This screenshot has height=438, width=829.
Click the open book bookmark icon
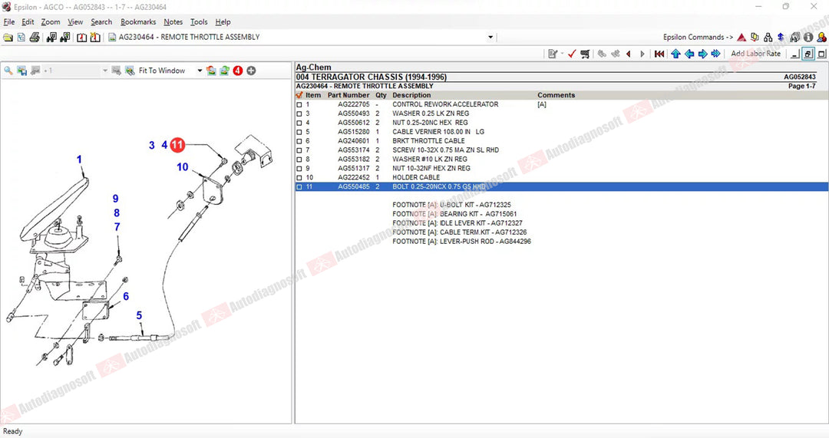[x=81, y=38]
